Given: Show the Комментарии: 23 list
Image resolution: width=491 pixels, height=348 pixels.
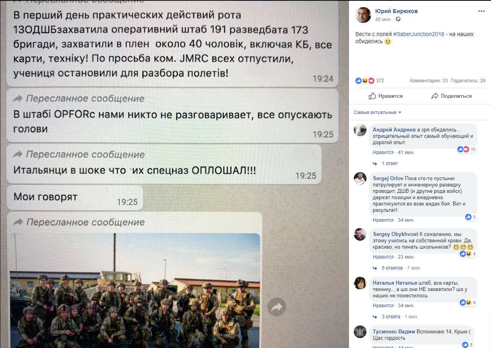Looking at the screenshot, I should 429,81.
